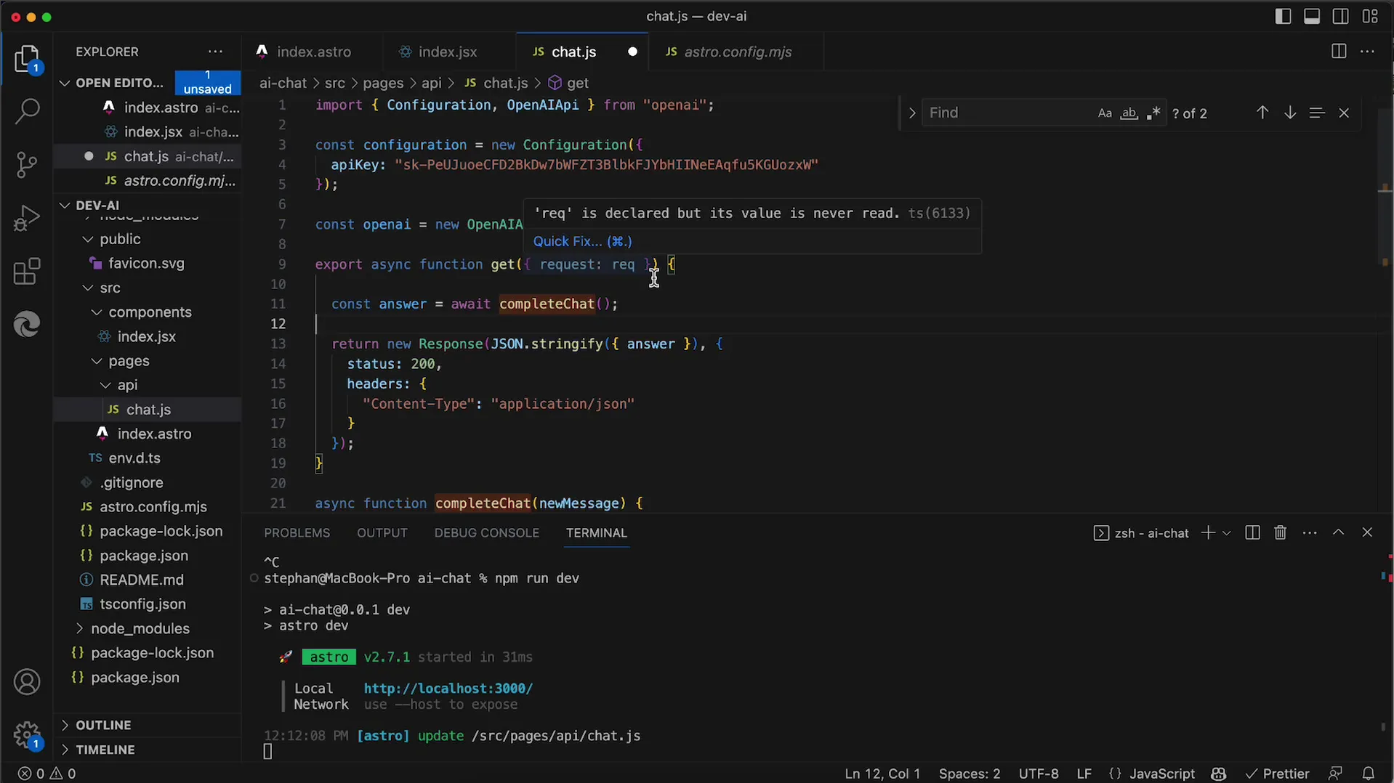Open terminal panel More Actions ellipsis
The height and width of the screenshot is (783, 1394).
click(1310, 532)
